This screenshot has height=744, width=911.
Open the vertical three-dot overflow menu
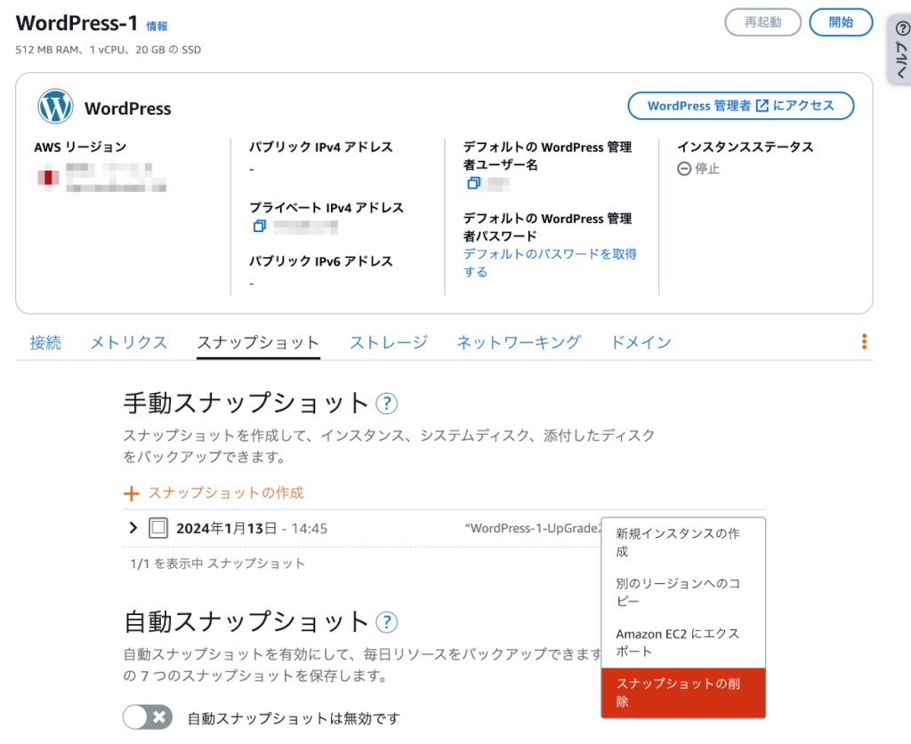click(x=864, y=342)
